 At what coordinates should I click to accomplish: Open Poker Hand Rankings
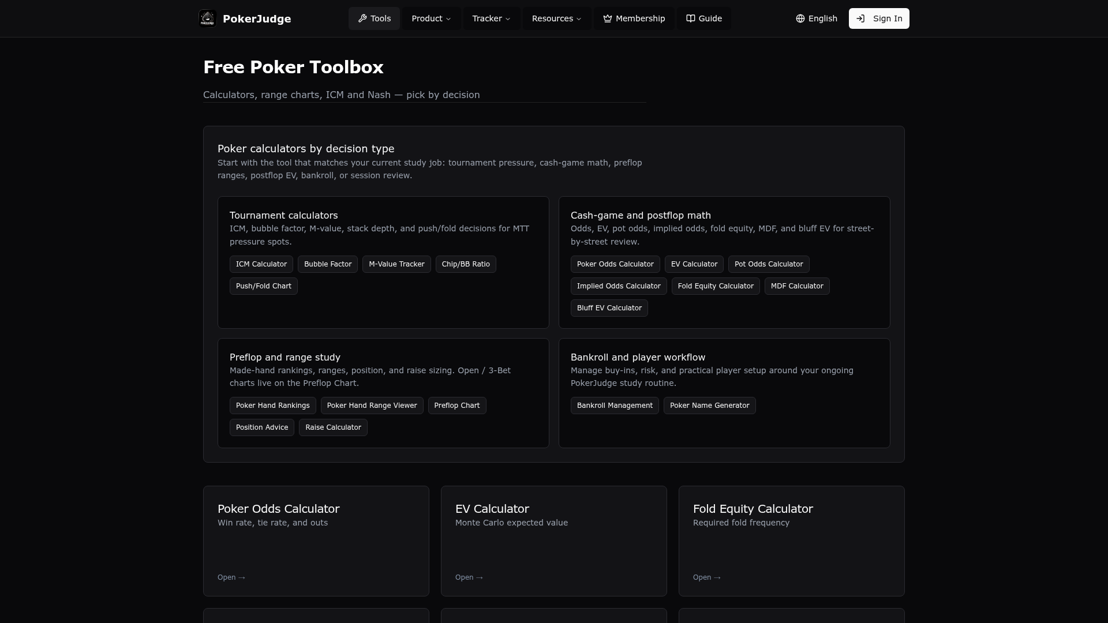[x=273, y=406]
